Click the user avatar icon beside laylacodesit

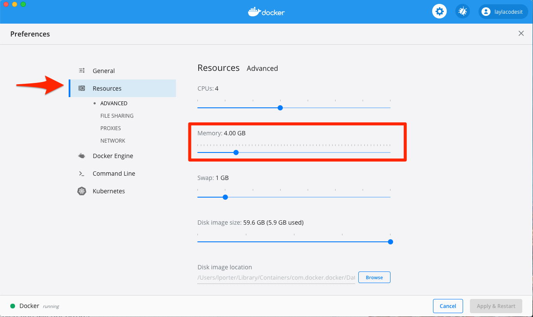(x=486, y=12)
